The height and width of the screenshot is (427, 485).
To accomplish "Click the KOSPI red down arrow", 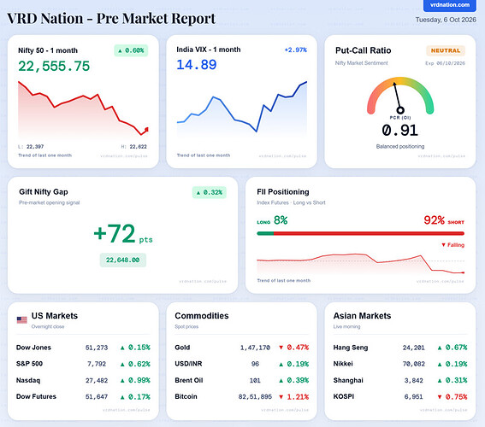I will 440,397.
